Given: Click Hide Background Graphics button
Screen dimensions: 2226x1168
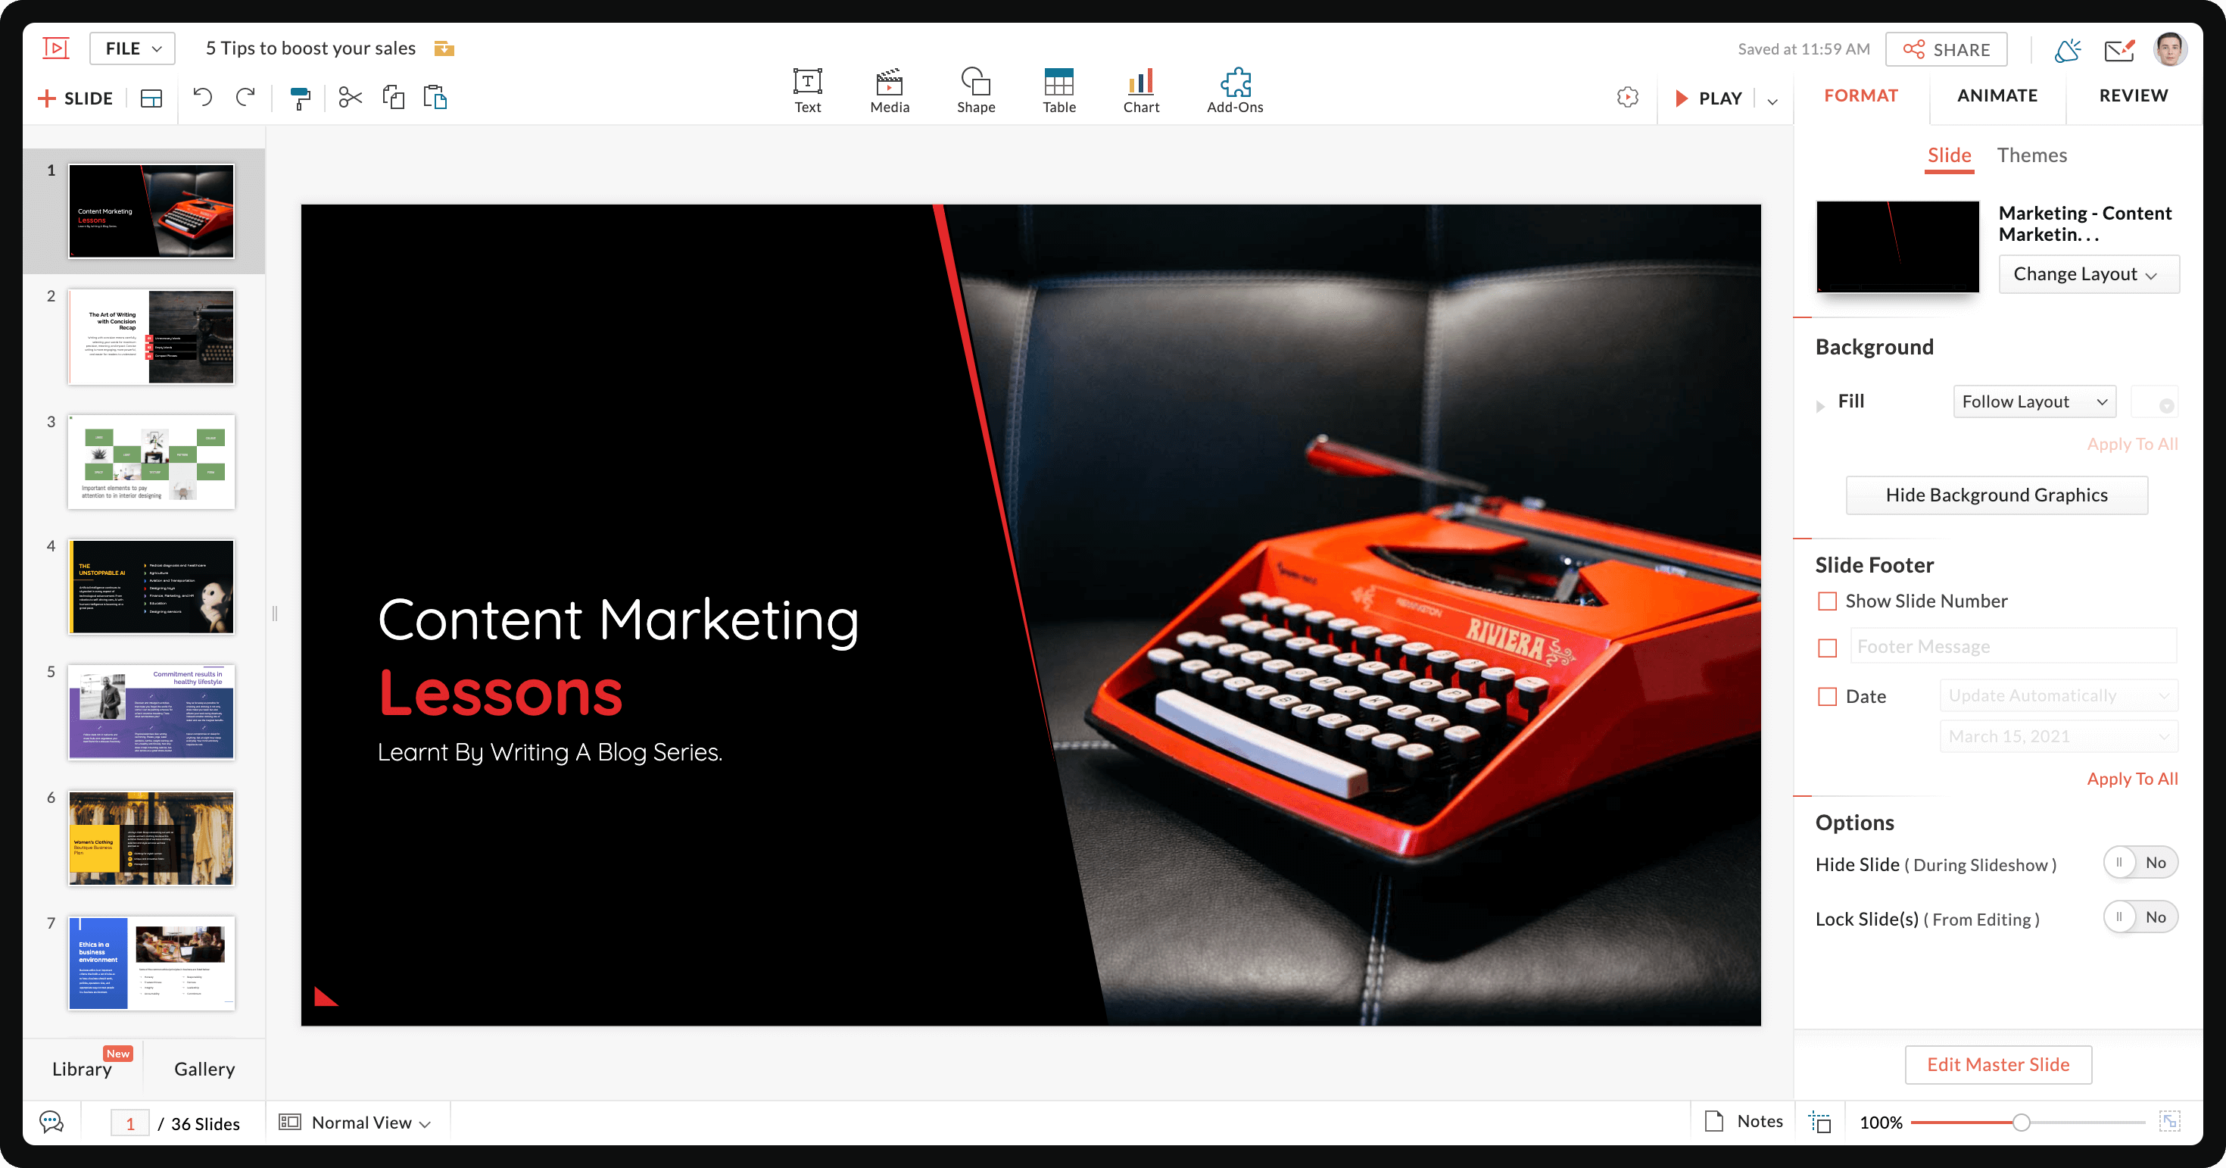Looking at the screenshot, I should click(1996, 495).
